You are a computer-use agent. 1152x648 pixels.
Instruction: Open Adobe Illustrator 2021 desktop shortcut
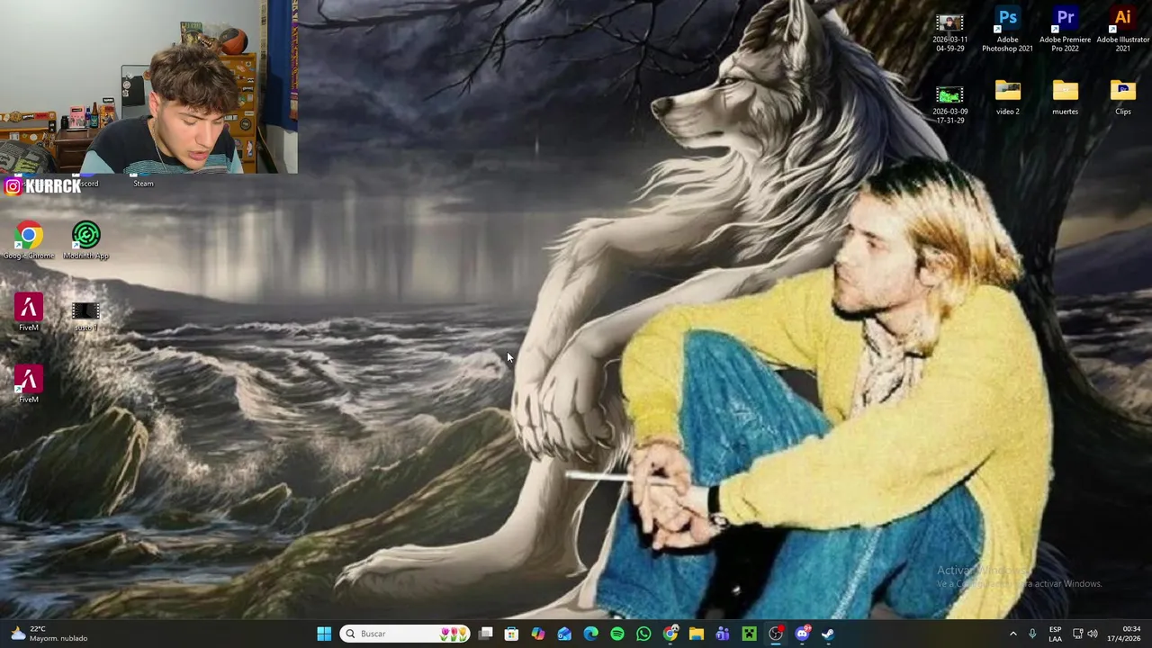(1122, 30)
